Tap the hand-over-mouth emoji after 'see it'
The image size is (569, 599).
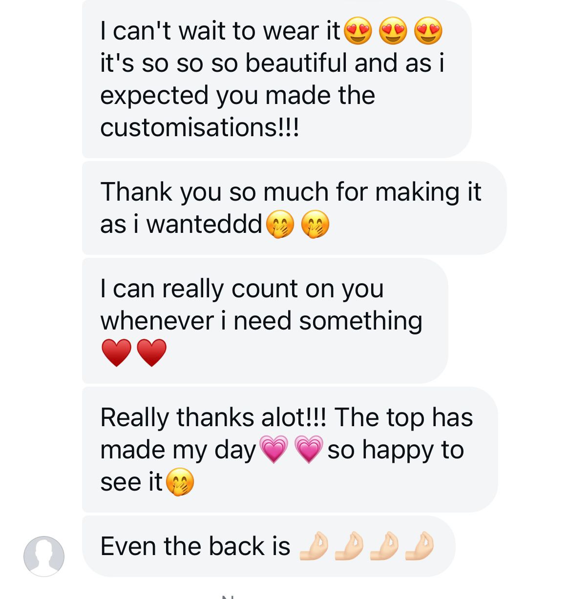tap(180, 482)
